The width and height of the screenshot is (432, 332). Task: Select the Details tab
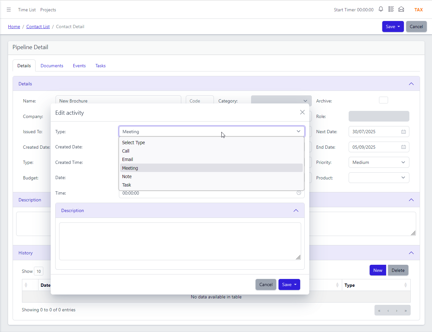point(24,66)
